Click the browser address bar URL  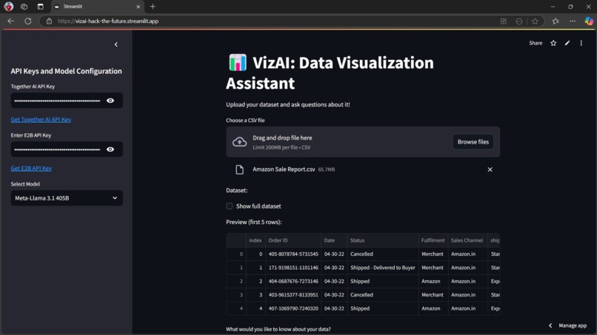108,21
